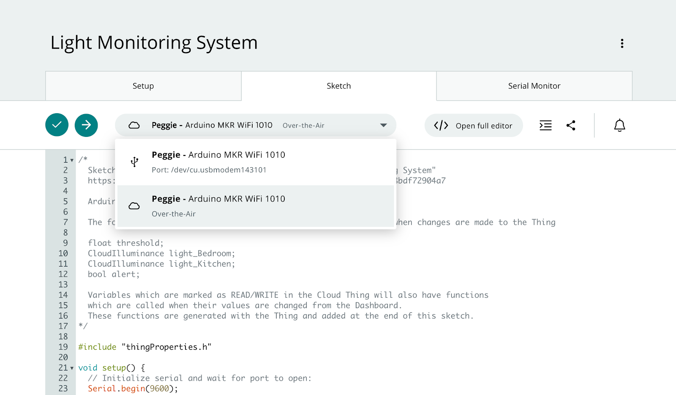
Task: Click the closing '*/' on line 17
Action: coord(83,326)
